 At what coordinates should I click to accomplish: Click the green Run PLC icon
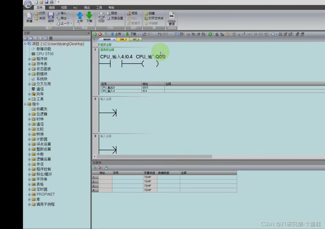point(95,34)
